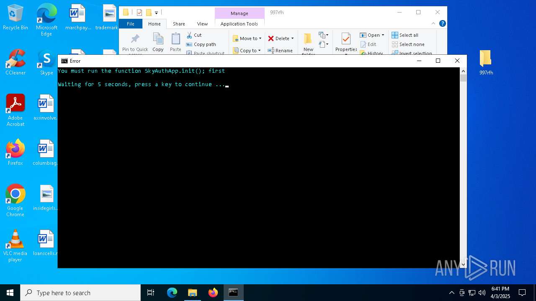Click the console app taskbar button

[x=233, y=293]
